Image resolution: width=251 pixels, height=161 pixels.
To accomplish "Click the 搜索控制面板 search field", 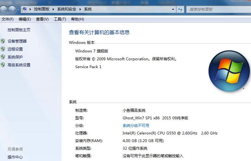I will point(219,9).
